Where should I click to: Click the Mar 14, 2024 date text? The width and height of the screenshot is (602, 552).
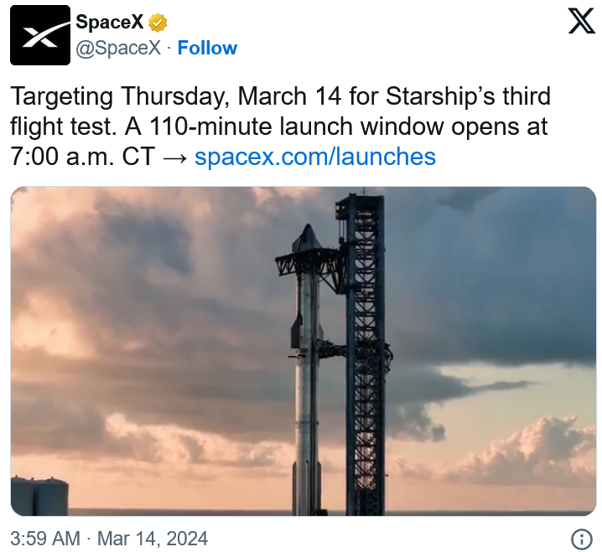[x=153, y=539]
